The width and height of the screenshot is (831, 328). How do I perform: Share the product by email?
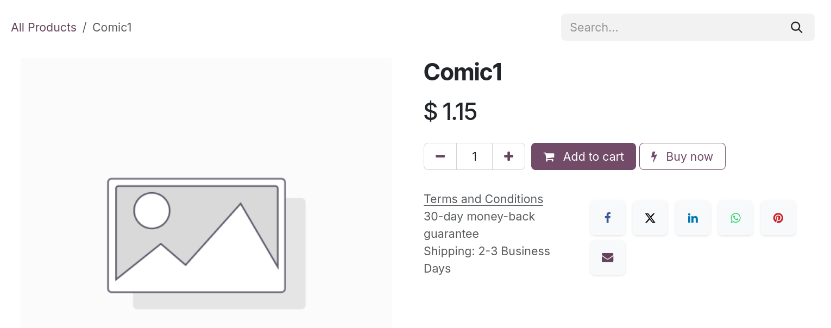(607, 257)
